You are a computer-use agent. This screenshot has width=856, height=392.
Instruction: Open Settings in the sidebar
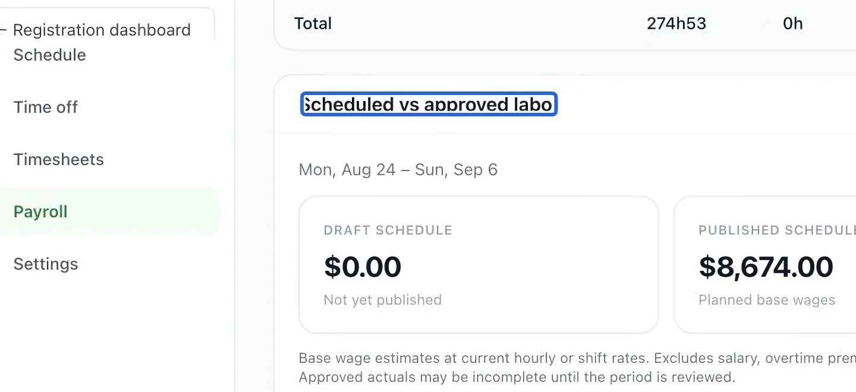click(46, 264)
